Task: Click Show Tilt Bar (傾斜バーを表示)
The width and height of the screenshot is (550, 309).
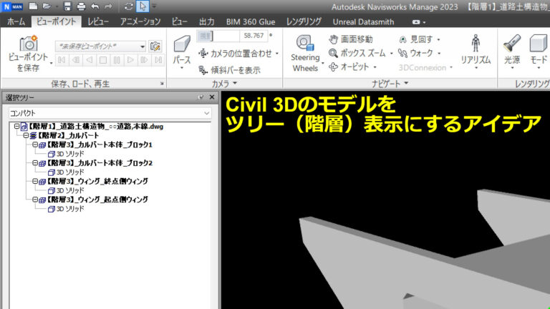Action: (229, 70)
